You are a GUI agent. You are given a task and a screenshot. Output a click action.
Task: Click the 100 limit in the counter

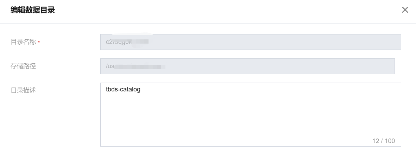pyautogui.click(x=390, y=141)
